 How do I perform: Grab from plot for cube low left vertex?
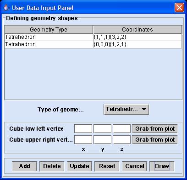click(x=155, y=129)
